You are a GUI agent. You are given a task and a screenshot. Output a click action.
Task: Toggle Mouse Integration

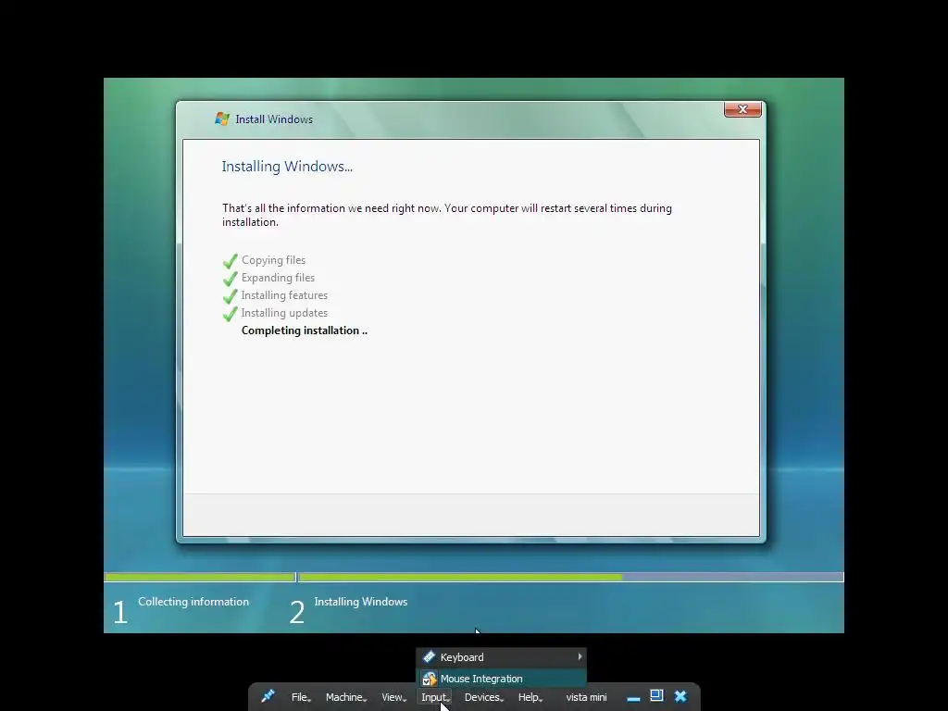(x=501, y=679)
